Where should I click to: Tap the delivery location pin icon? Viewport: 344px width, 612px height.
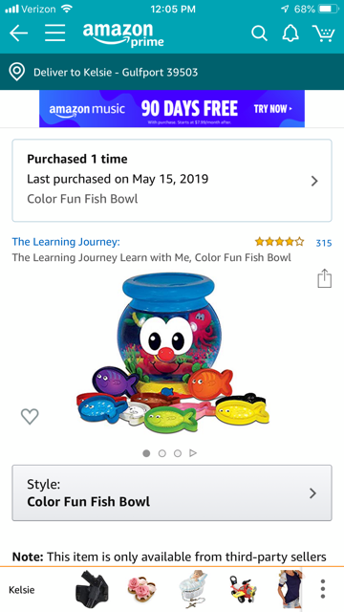pos(17,73)
